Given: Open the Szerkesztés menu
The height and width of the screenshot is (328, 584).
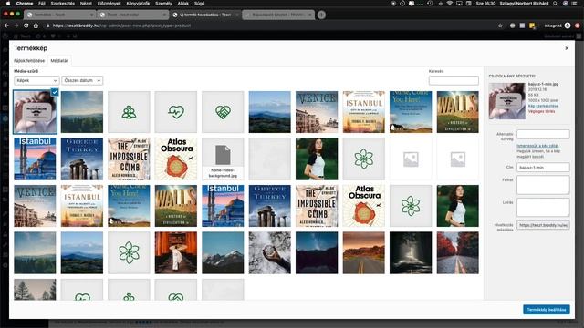Looking at the screenshot, I should 63,4.
